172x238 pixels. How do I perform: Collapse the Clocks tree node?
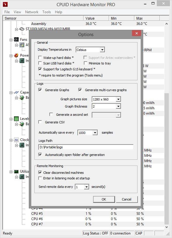pos(11,140)
